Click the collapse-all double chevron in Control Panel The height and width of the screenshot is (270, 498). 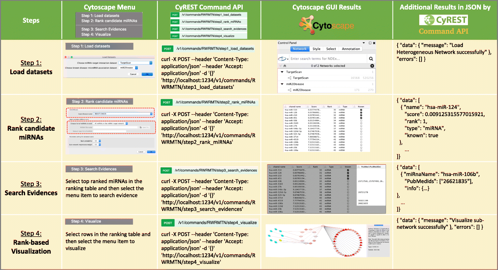285,66
